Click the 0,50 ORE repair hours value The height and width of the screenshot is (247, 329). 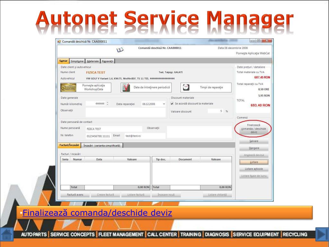[x=263, y=89]
